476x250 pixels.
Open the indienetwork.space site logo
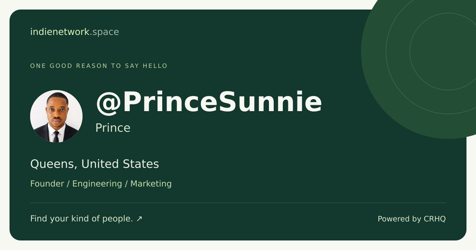(x=75, y=32)
